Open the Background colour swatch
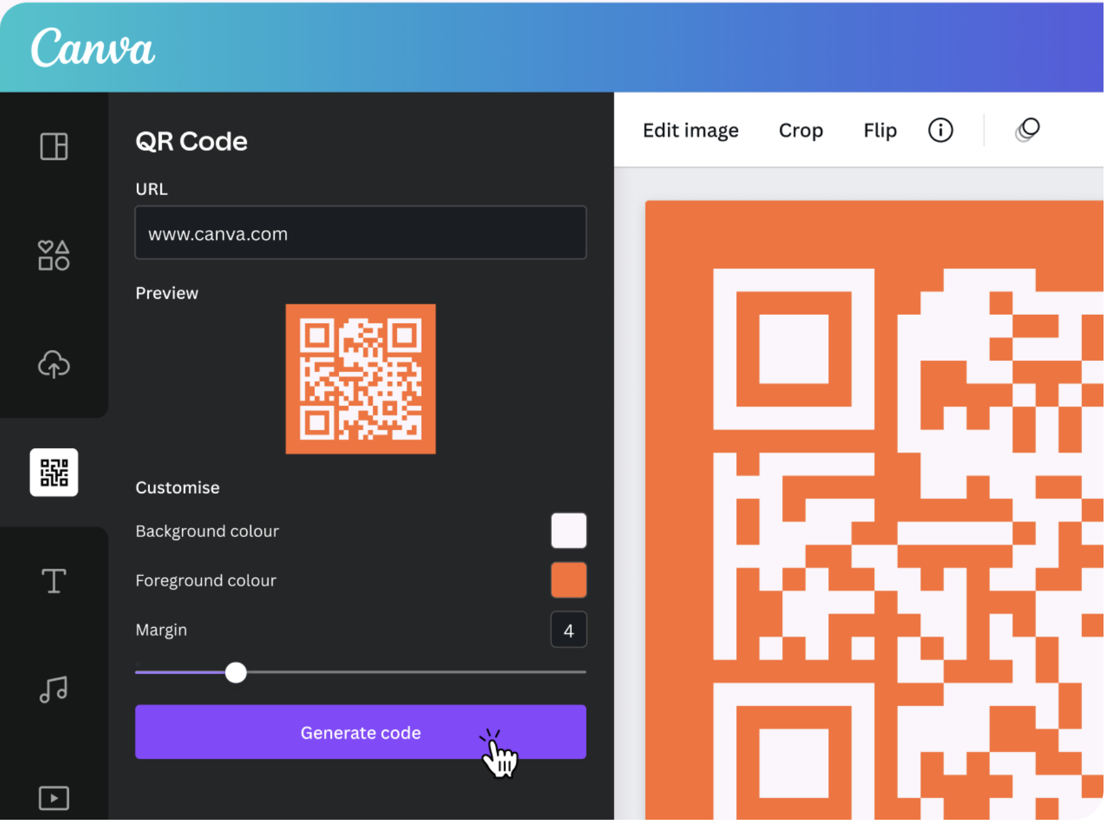 568,530
